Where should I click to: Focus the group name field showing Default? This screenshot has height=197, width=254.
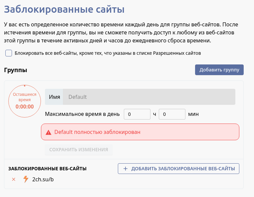[149, 97]
